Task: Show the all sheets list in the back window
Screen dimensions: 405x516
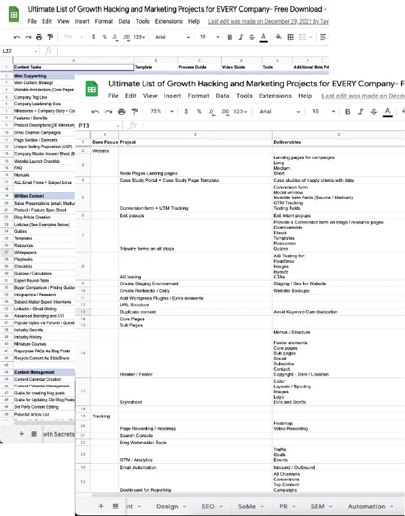Action: point(34,434)
